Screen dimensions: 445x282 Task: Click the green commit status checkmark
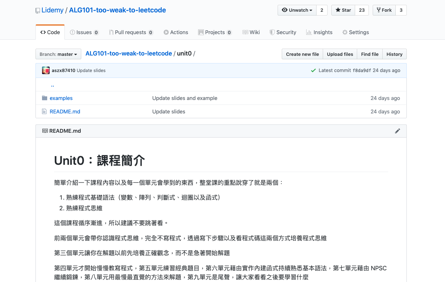(313, 70)
